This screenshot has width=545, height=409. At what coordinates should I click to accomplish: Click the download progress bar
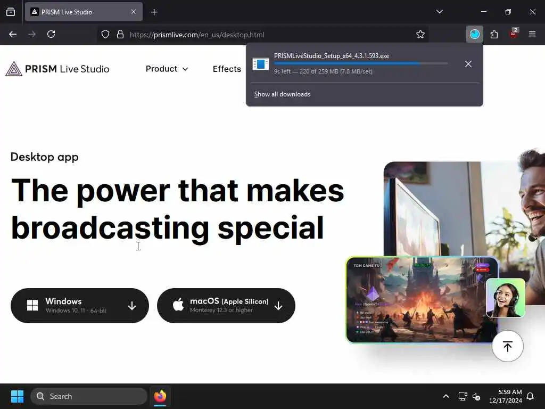(x=361, y=64)
